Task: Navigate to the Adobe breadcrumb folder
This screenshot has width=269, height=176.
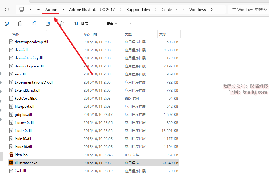Action: (x=51, y=10)
